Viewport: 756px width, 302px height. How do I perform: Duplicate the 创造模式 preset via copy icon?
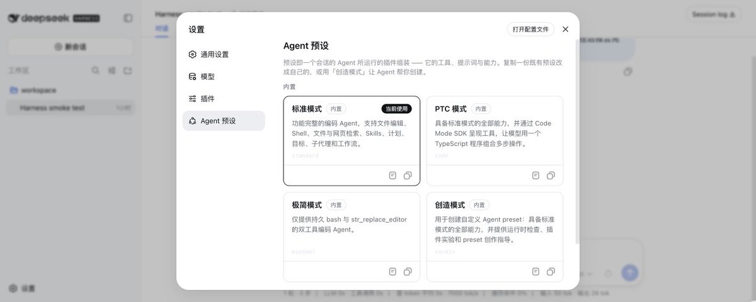[551, 272]
